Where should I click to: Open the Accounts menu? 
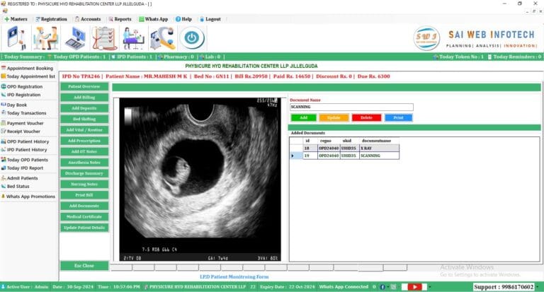(x=88, y=19)
